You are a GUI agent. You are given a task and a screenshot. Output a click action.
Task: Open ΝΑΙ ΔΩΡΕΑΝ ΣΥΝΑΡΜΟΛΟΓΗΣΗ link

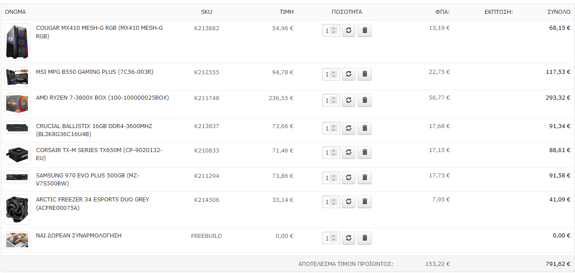(79, 236)
